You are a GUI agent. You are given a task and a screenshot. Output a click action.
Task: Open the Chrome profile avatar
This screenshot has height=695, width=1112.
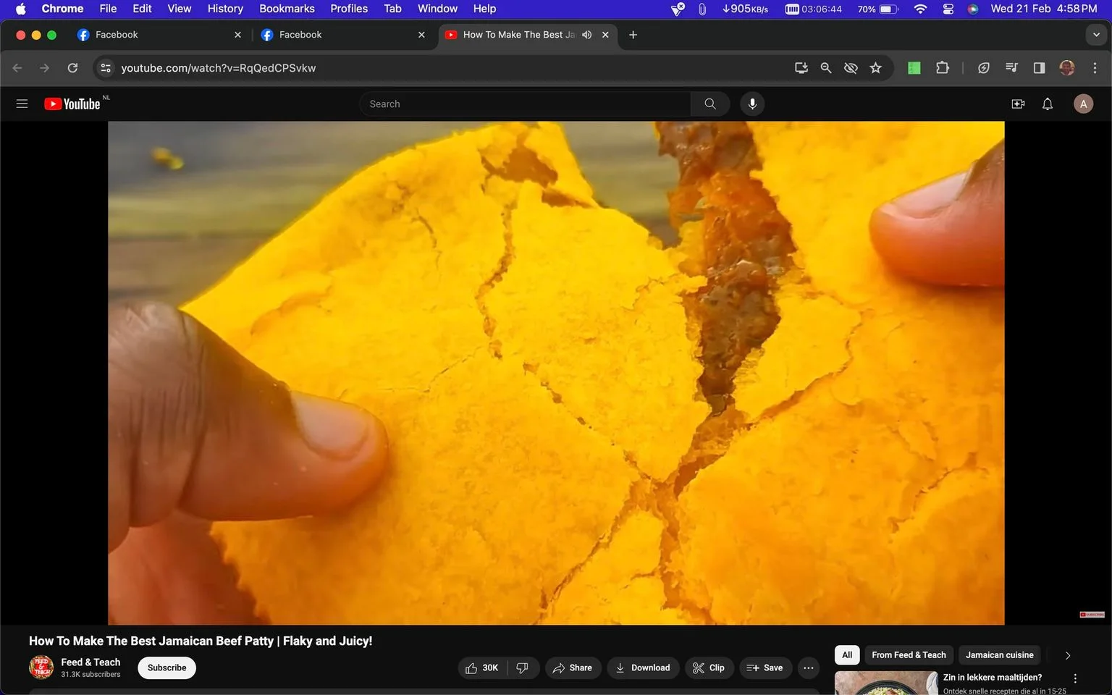coord(1067,67)
